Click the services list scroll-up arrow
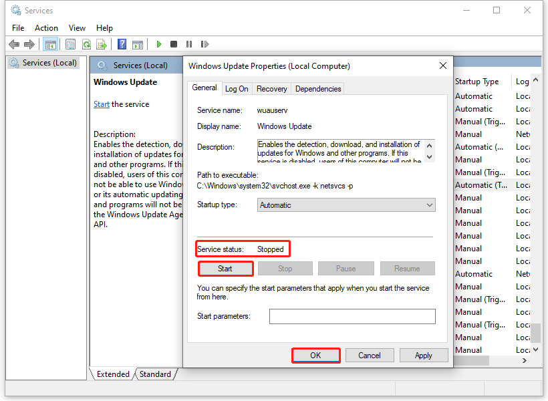548x401 pixels. (x=535, y=80)
